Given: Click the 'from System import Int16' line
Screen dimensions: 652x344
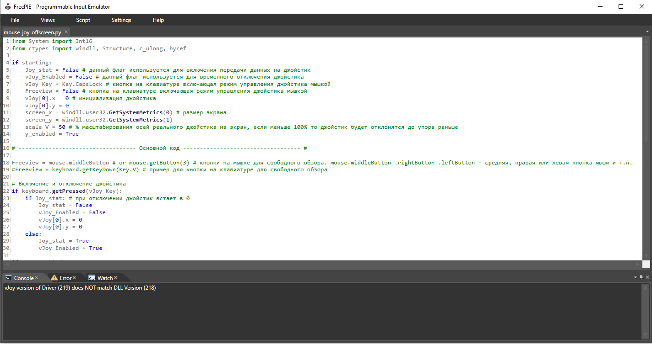Looking at the screenshot, I should pos(52,41).
